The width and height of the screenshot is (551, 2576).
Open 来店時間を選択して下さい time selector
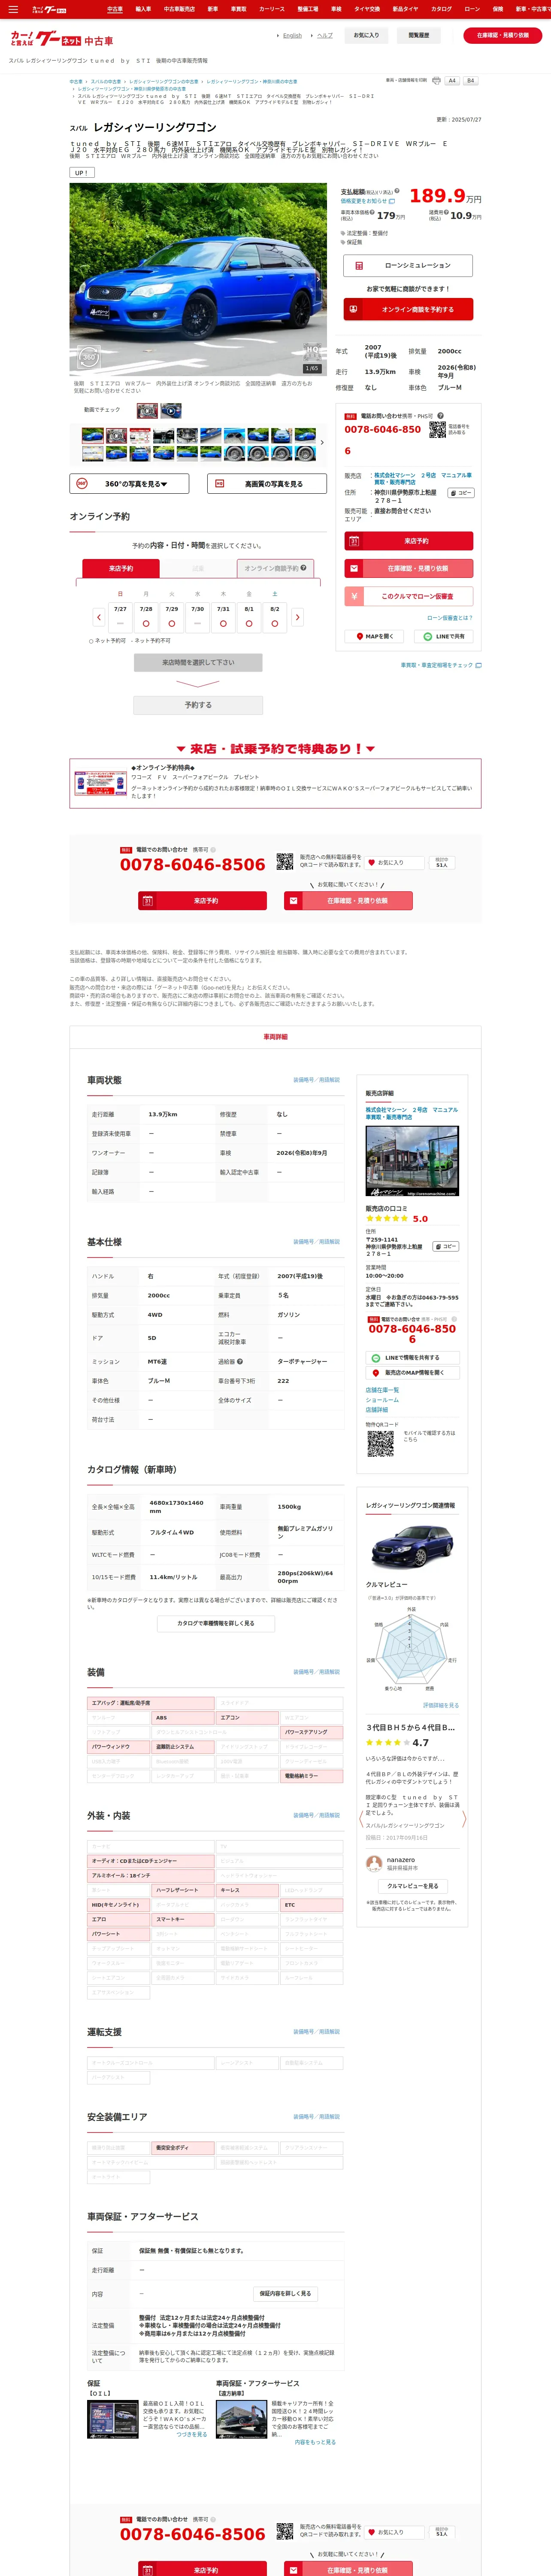pos(198,662)
